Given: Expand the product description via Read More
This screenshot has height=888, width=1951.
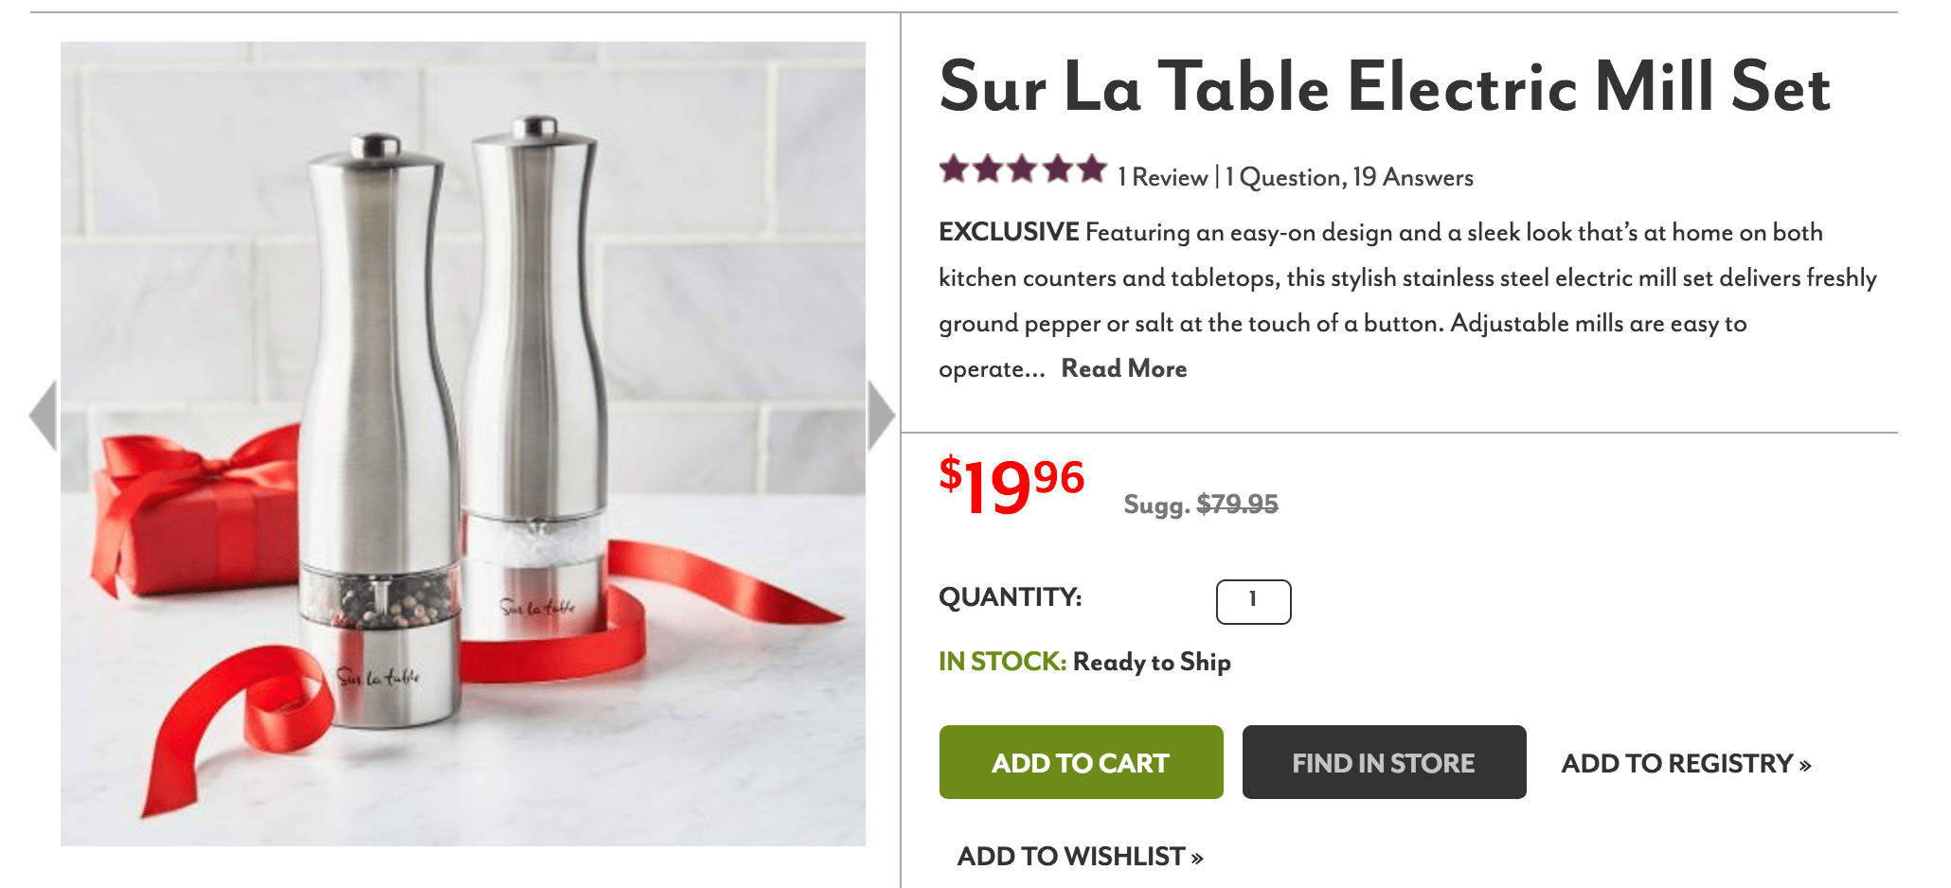Looking at the screenshot, I should coord(1123,368).
